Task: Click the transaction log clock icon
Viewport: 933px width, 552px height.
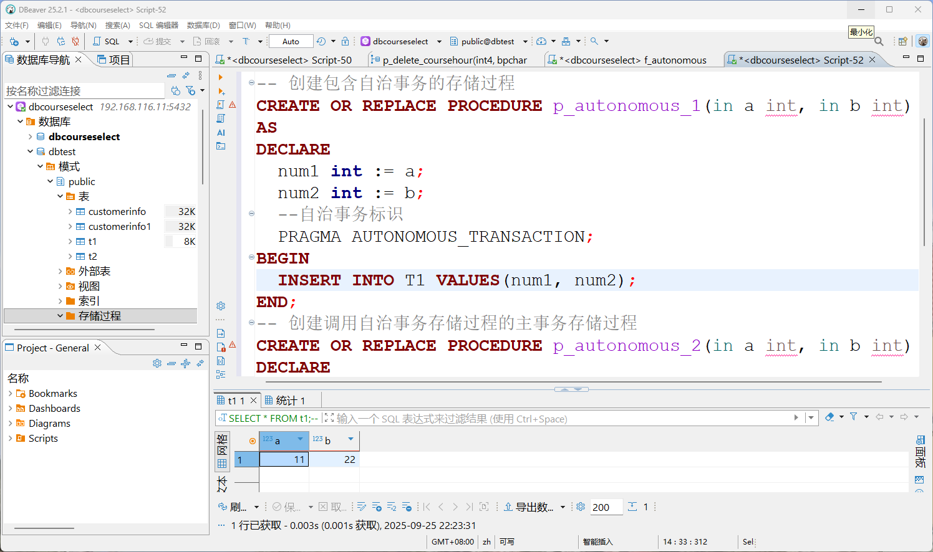Action: (321, 42)
